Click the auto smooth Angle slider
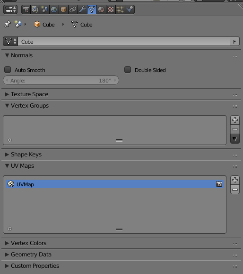 tap(61, 81)
